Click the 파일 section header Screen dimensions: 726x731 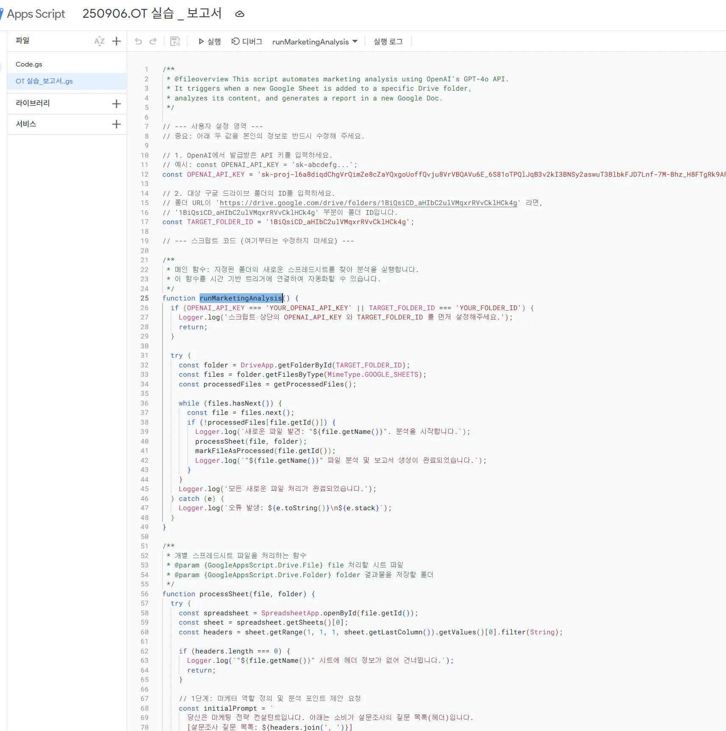[22, 41]
